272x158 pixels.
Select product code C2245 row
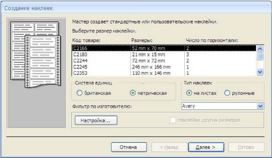(x=164, y=67)
